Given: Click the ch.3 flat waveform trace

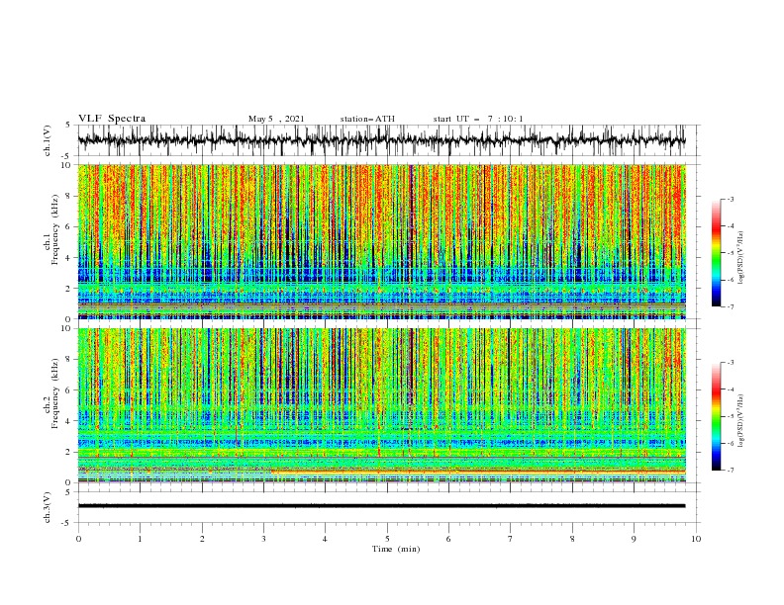Looking at the screenshot, I should coord(381,506).
